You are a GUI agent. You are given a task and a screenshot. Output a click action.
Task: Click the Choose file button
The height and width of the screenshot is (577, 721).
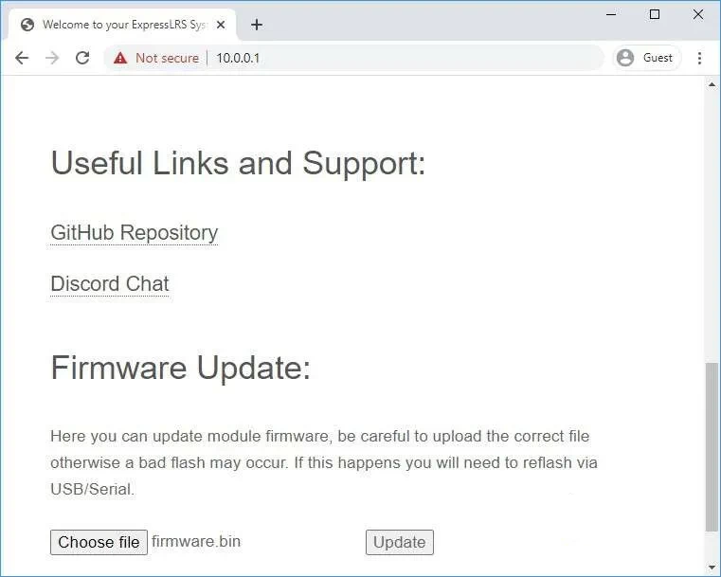click(99, 542)
